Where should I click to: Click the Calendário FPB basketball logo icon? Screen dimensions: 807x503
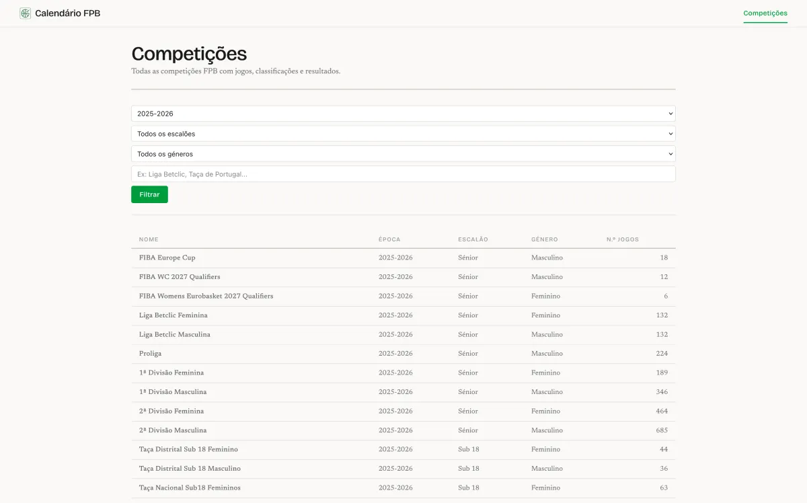point(26,13)
